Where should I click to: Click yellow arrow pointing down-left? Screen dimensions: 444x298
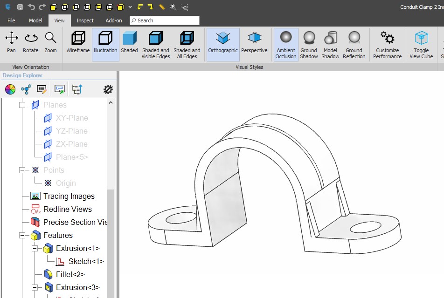[x=140, y=7]
